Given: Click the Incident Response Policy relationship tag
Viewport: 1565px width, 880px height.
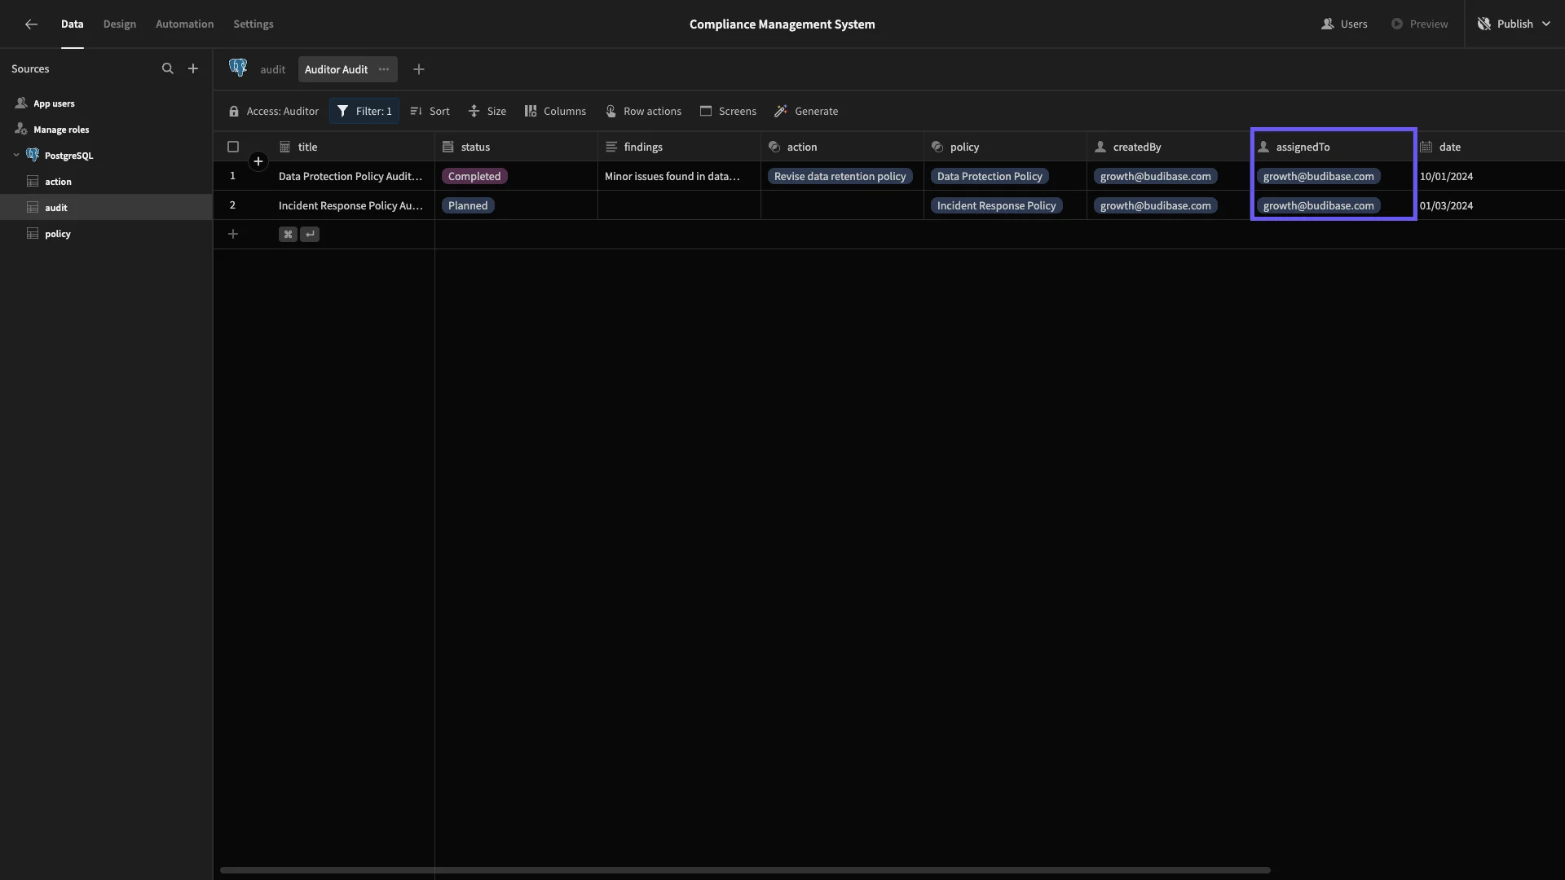Looking at the screenshot, I should (996, 206).
